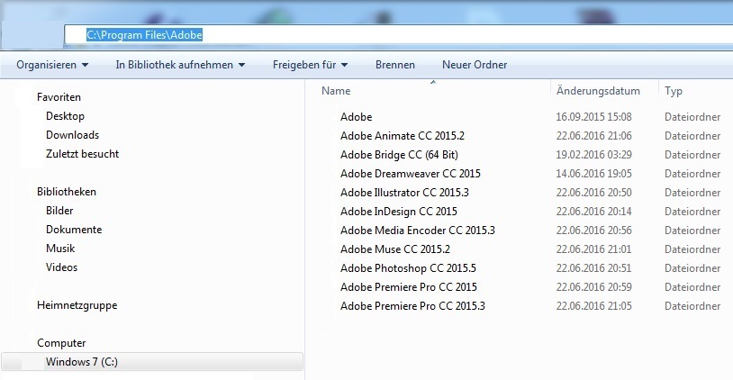Open the Musik library
The image size is (733, 380).
60,249
